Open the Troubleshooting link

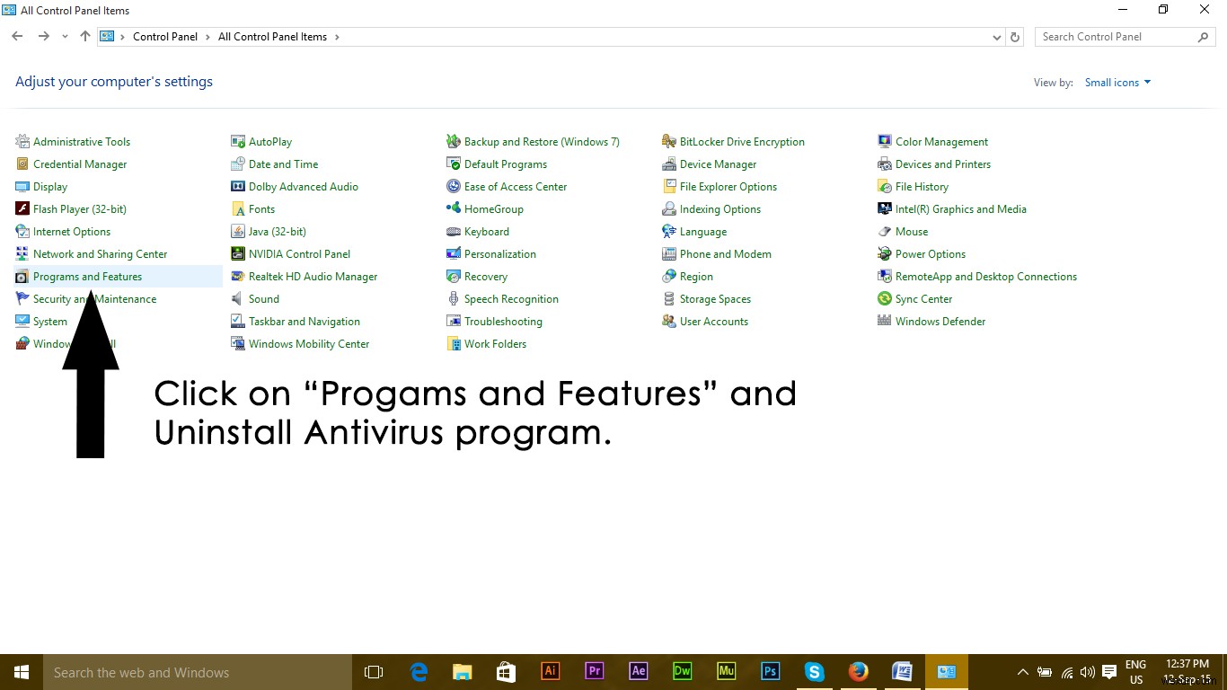click(503, 322)
